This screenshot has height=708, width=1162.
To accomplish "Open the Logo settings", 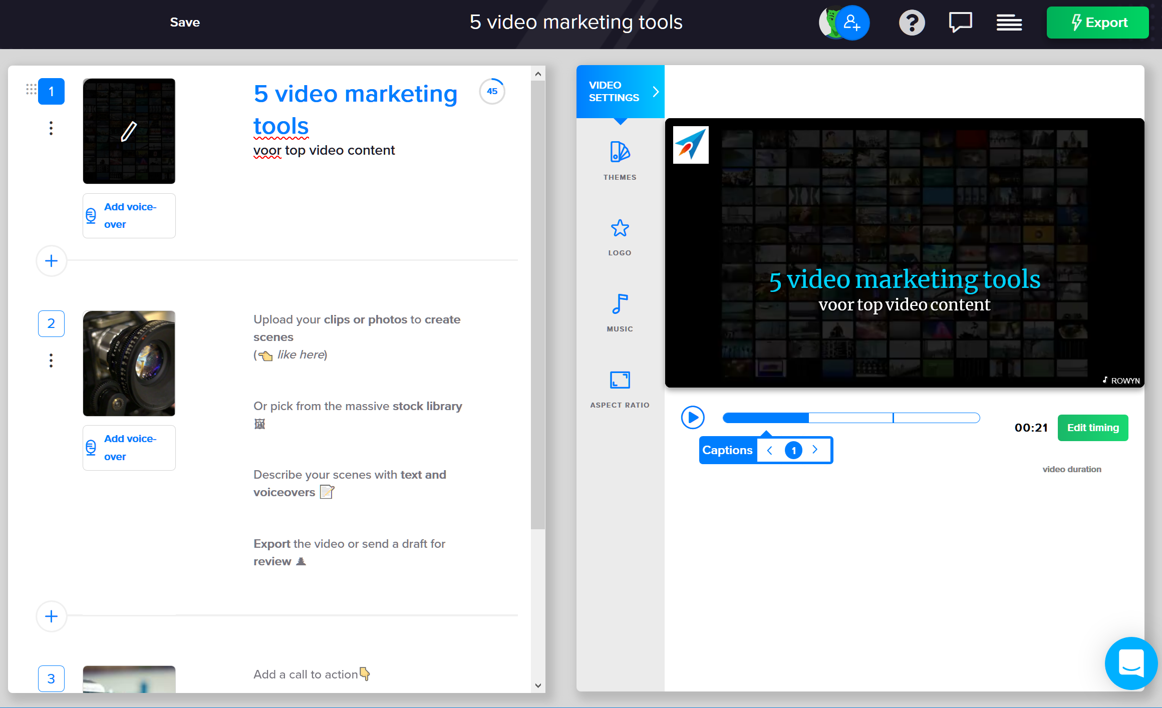I will coord(620,237).
